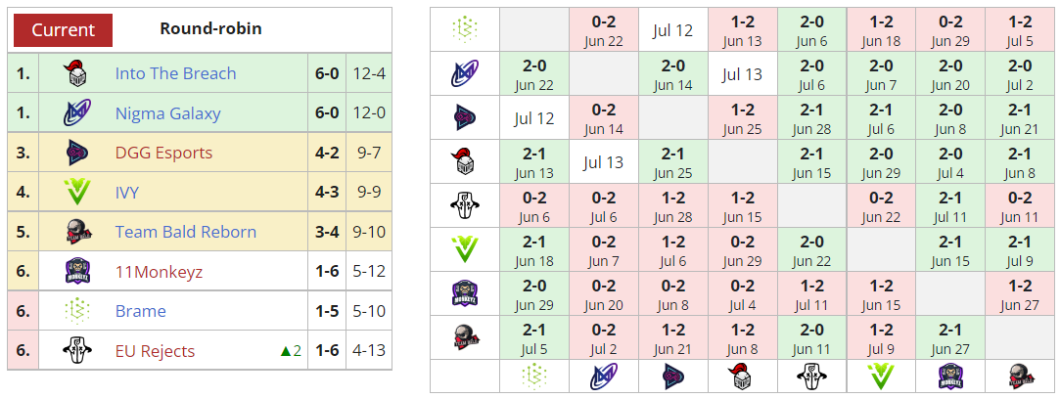Screen dimensions: 1061x399
Task: Click Nigma Galaxy logo in standings list
Action: 75,113
